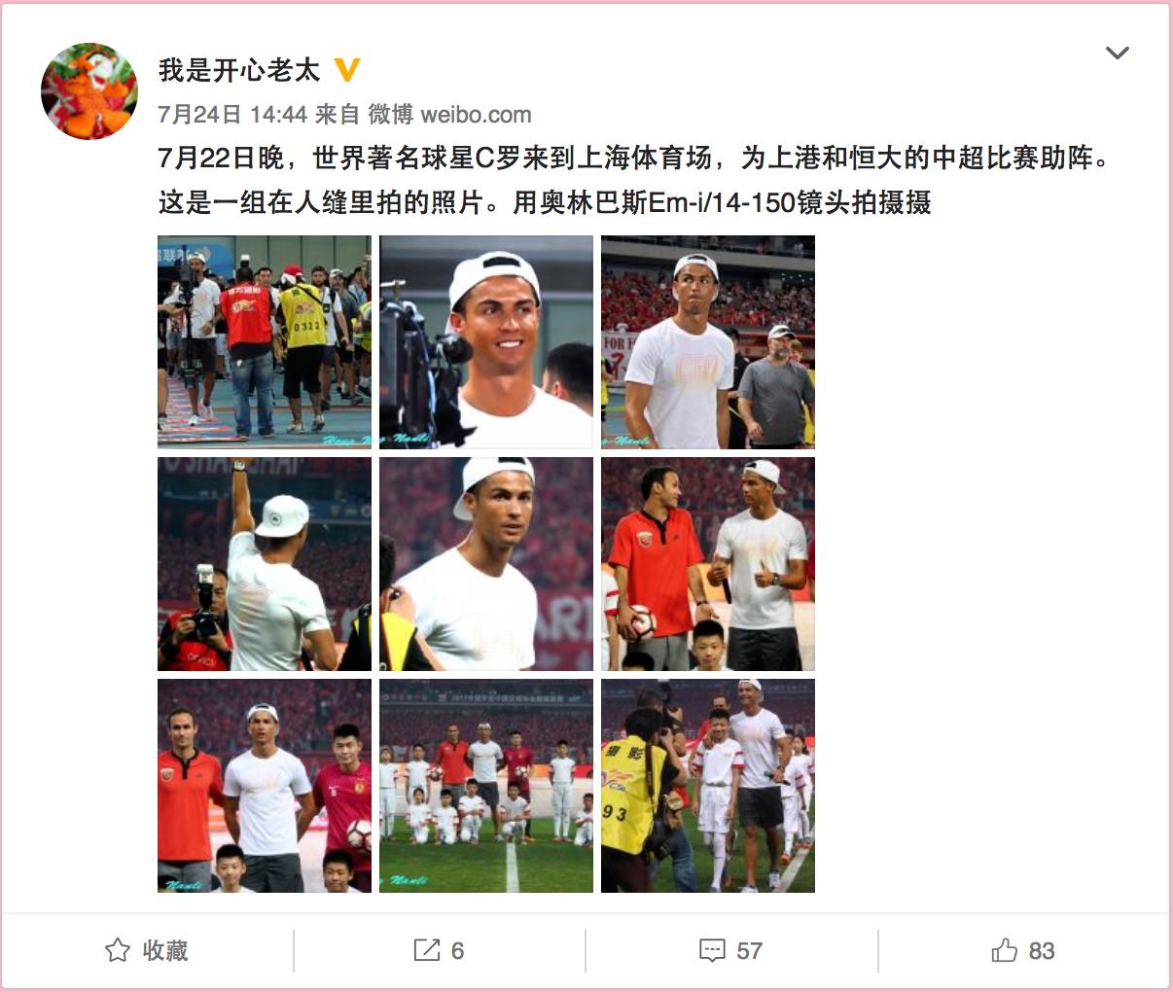The width and height of the screenshot is (1173, 992).
Task: Open the profile link 我是开心老太
Action: pyautogui.click(x=238, y=70)
